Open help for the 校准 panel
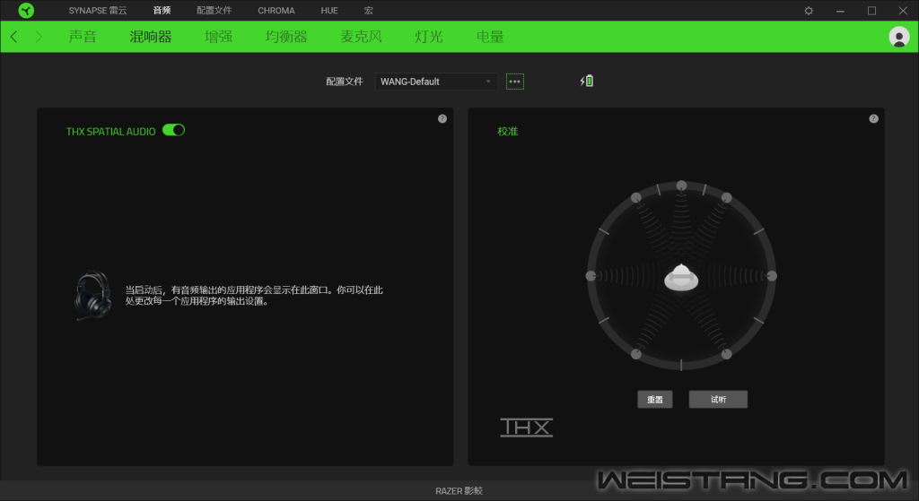Image resolution: width=919 pixels, height=501 pixels. pyautogui.click(x=874, y=119)
